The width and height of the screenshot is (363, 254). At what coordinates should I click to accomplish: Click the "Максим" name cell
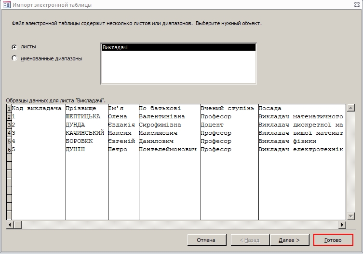[x=123, y=133]
